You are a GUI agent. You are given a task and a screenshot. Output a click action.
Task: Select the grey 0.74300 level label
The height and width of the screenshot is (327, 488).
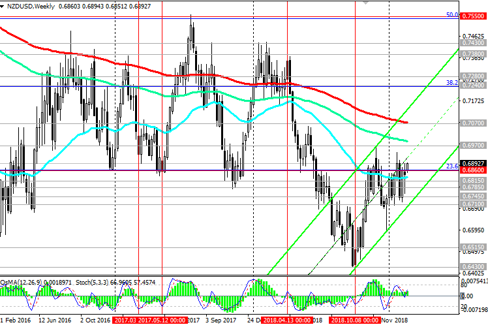pos(473,43)
